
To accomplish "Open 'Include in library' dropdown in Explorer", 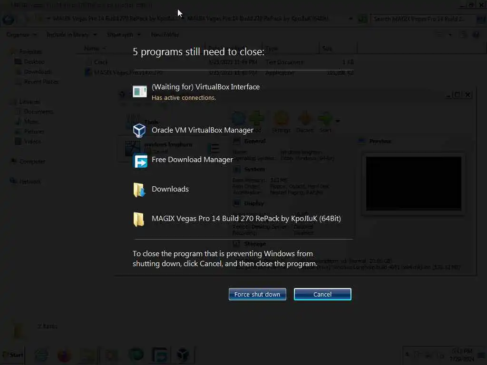I will coord(72,35).
